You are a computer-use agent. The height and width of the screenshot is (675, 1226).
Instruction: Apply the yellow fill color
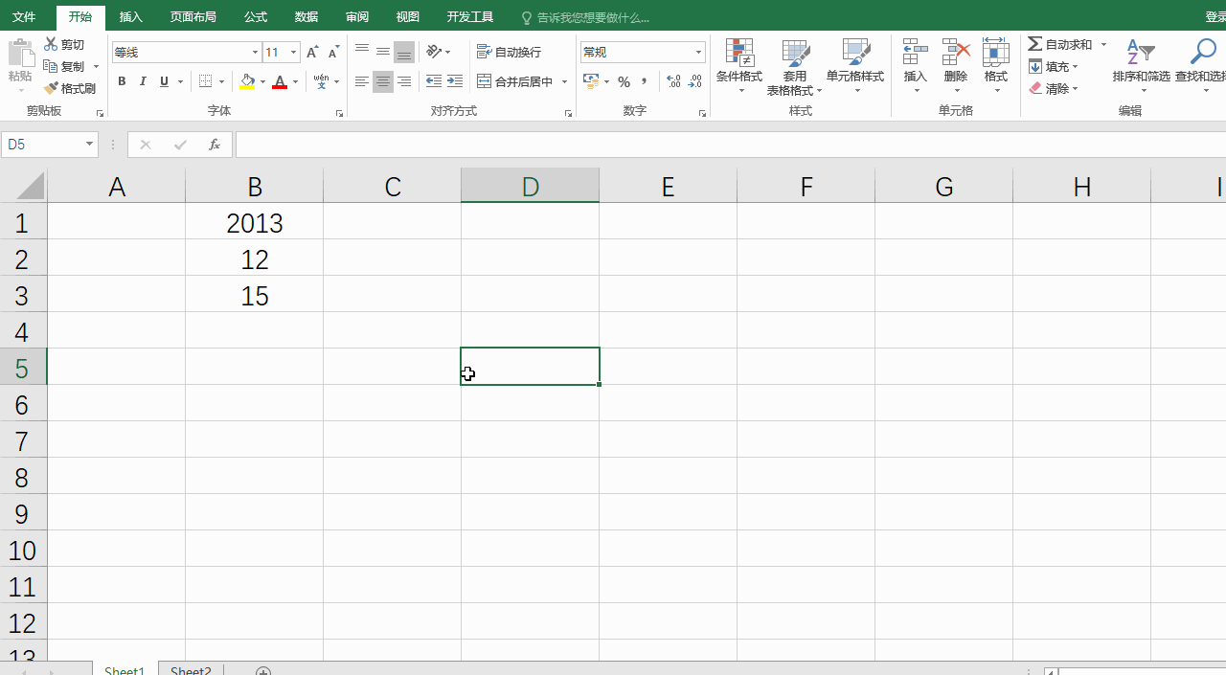(x=247, y=82)
